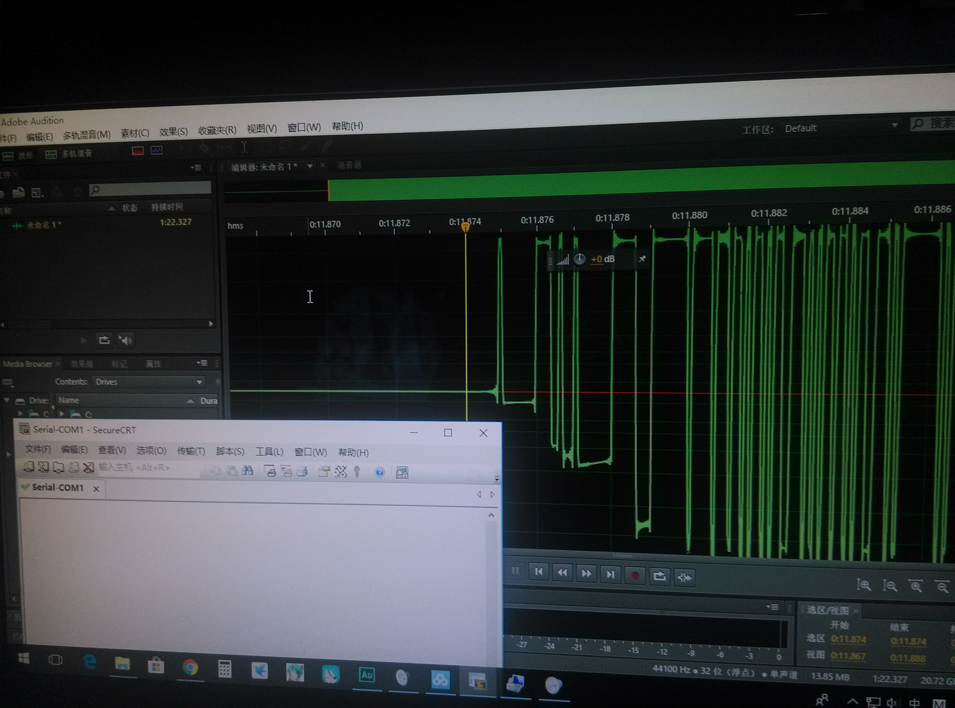Screen dimensions: 955x708
Task: Open the Contents Drives dropdown
Action: pyautogui.click(x=148, y=382)
